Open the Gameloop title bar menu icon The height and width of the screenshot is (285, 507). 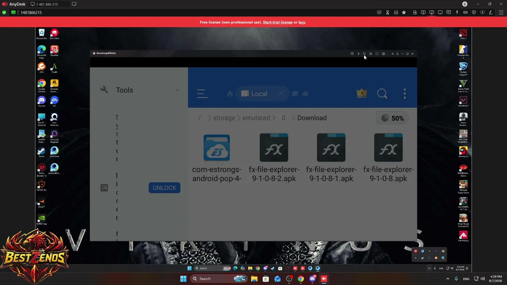[397, 54]
